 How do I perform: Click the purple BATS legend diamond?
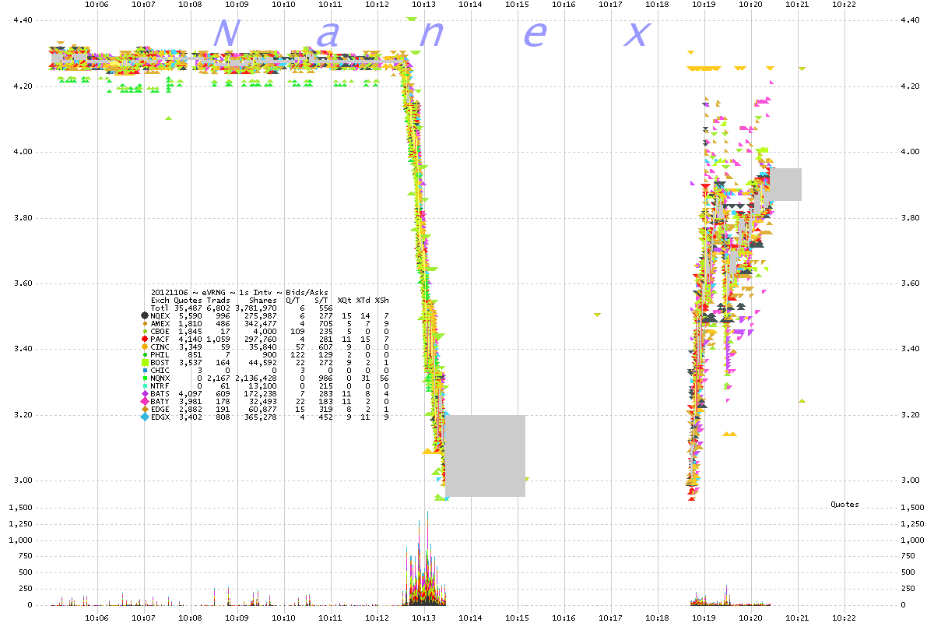point(145,393)
